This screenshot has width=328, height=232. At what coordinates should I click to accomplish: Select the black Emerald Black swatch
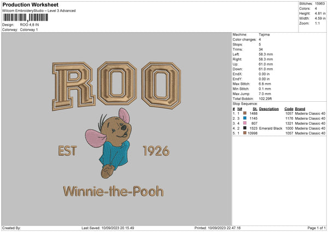[x=245, y=127]
